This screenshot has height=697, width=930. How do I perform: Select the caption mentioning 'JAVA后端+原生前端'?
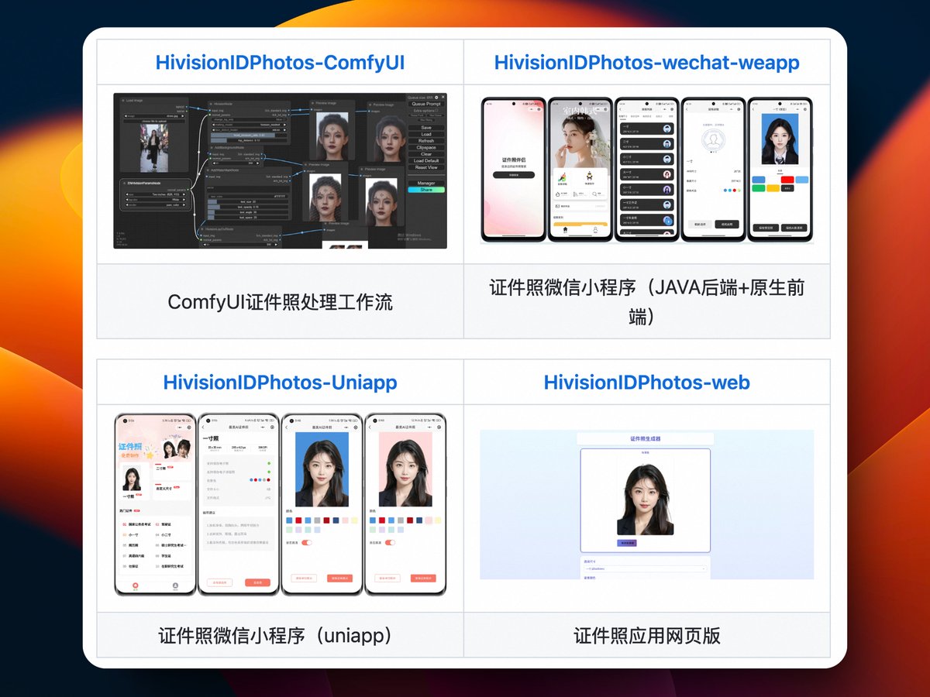[646, 301]
